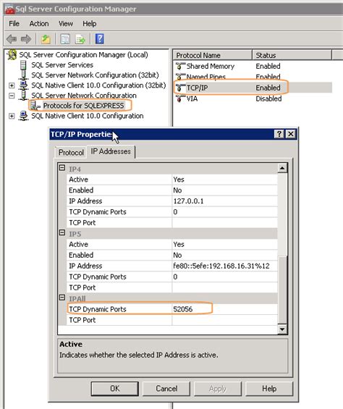Click the Apply button
Screen dimensions: 343x409
click(x=218, y=389)
